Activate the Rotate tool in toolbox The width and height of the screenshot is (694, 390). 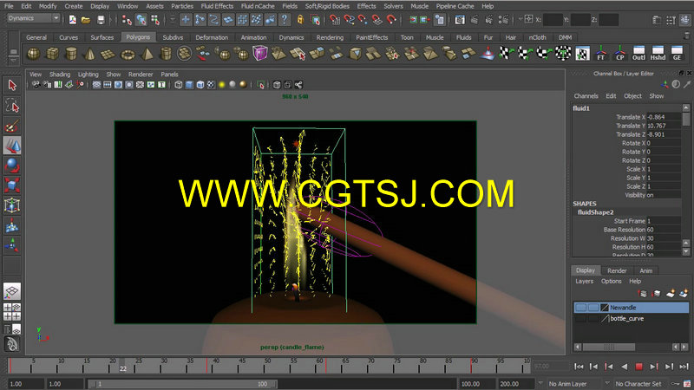click(x=12, y=166)
